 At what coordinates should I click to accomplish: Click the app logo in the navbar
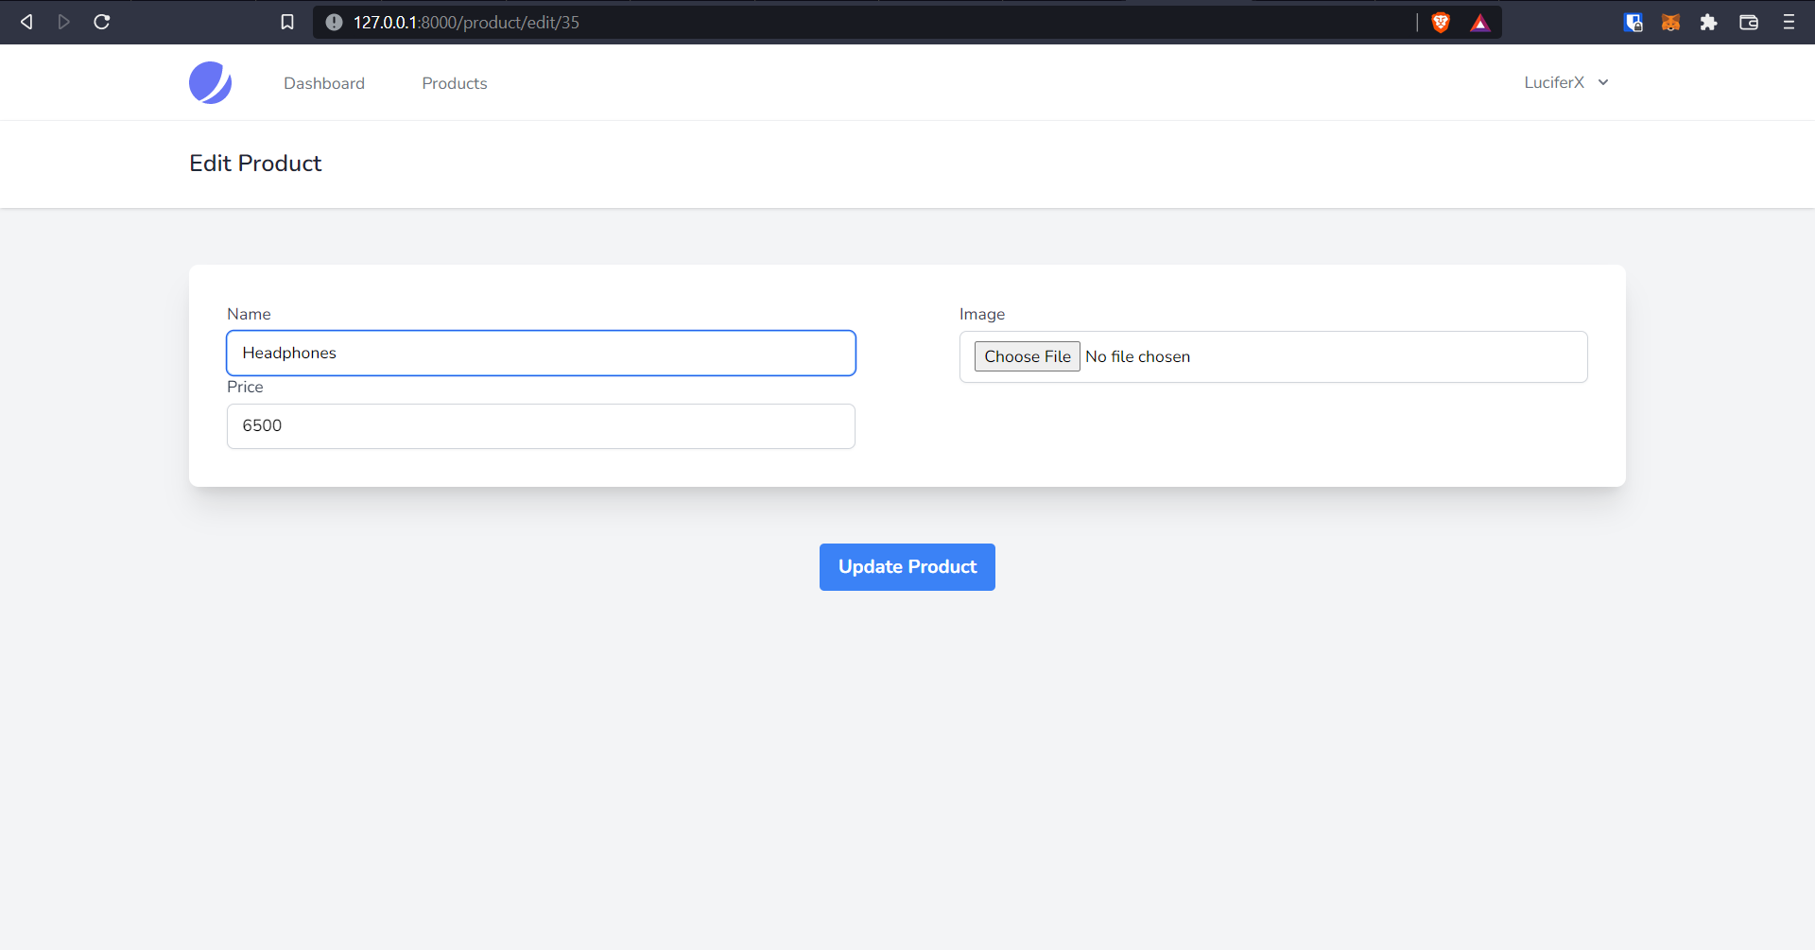[210, 82]
